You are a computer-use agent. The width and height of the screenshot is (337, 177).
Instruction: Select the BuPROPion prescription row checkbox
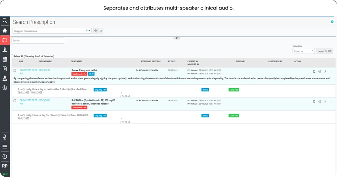(15, 101)
